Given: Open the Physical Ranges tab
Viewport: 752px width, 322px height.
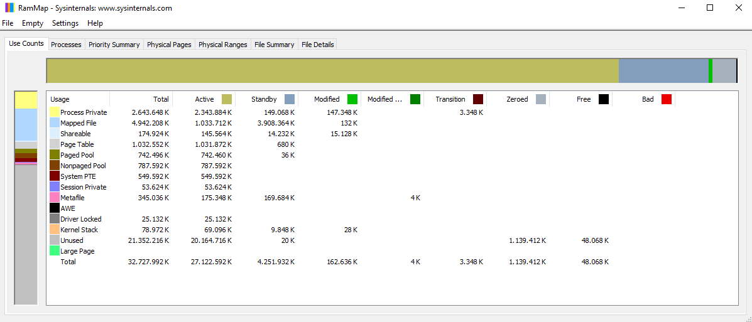Looking at the screenshot, I should tap(223, 45).
